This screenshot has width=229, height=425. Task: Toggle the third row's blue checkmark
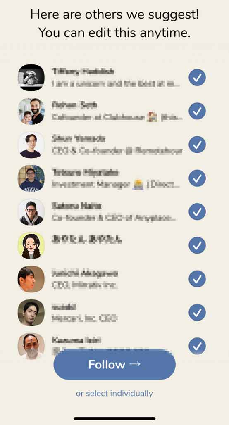tap(197, 145)
